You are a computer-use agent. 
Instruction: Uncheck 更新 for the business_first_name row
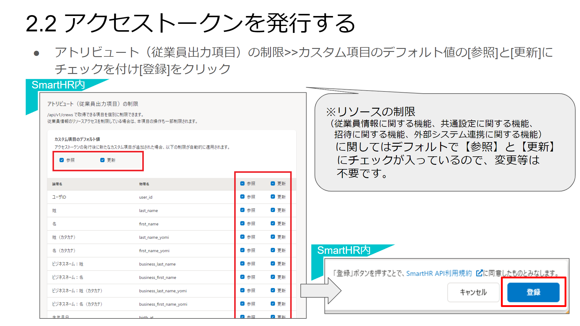click(273, 277)
